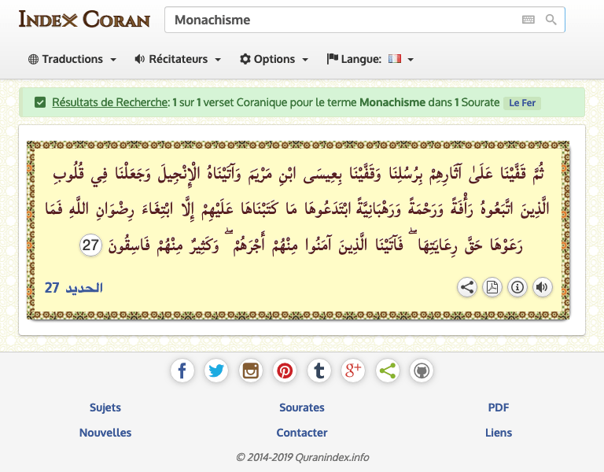Open the verse PDF export icon

click(x=492, y=287)
